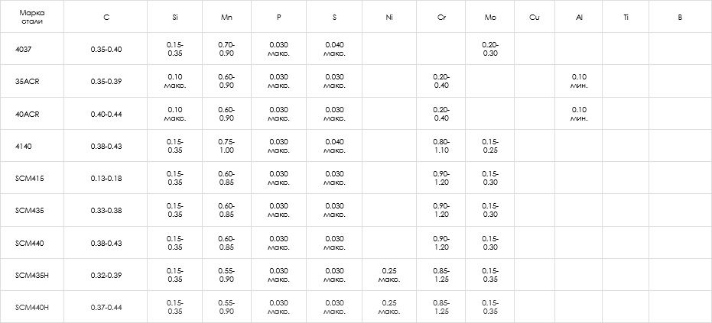Select the 40ACR row label
712x323 pixels.
pyautogui.click(x=27, y=114)
